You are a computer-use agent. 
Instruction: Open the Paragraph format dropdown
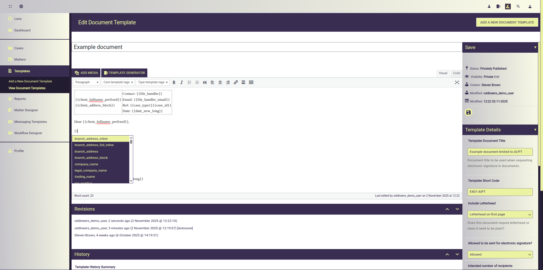click(x=87, y=82)
